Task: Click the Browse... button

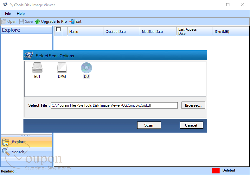Action: [193, 105]
